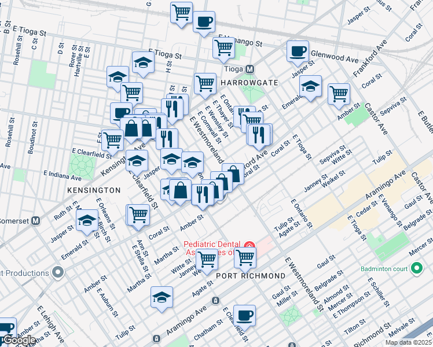Select the Kensington neighborhood label
Image resolution: width=433 pixels, height=347 pixels.
point(93,190)
